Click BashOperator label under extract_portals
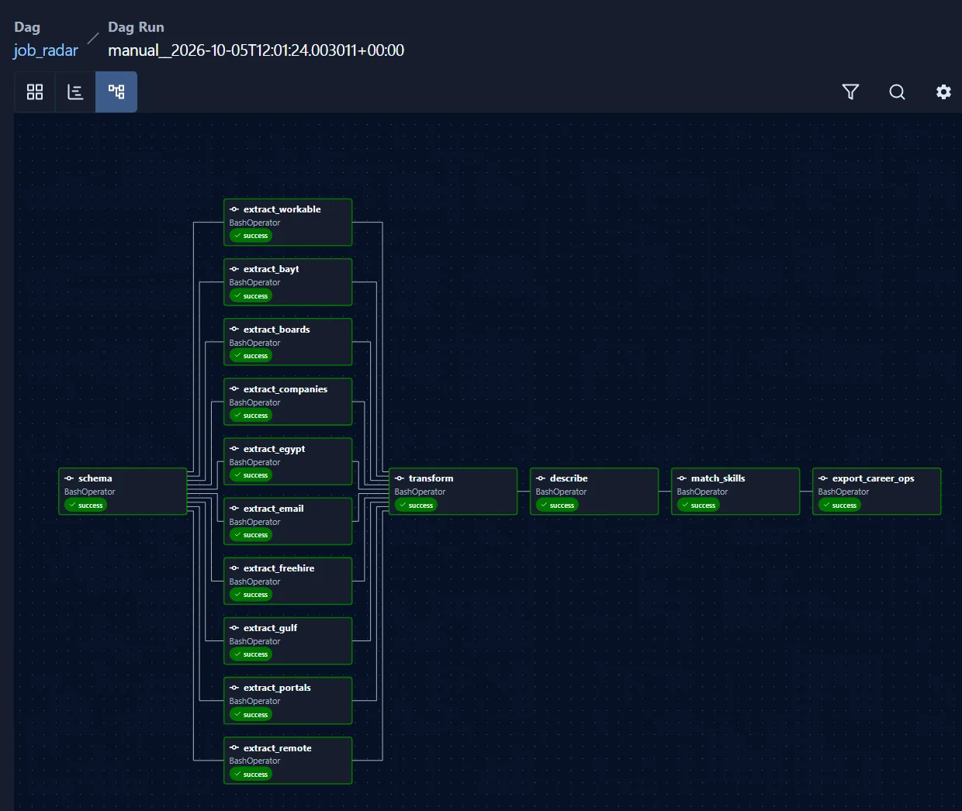Viewport: 962px width, 811px height. 254,702
